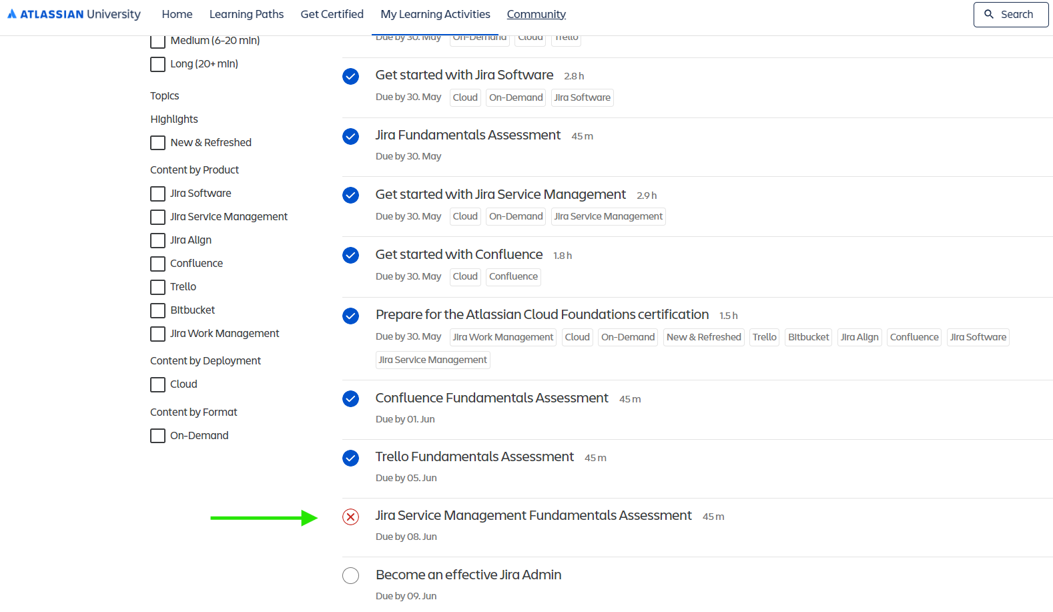Click the checkmark next to Get started with Jira Service Management

click(x=351, y=196)
